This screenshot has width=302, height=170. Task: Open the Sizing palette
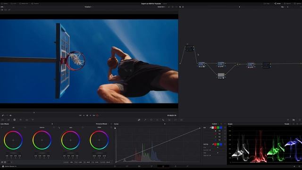(175, 120)
